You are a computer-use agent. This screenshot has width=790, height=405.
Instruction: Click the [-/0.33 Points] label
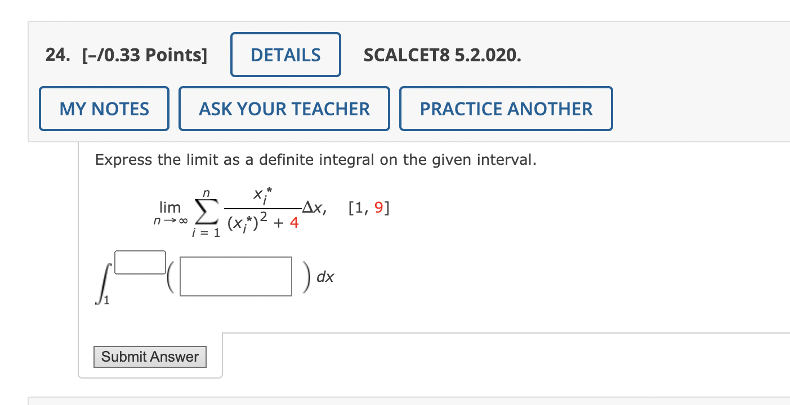pos(144,55)
